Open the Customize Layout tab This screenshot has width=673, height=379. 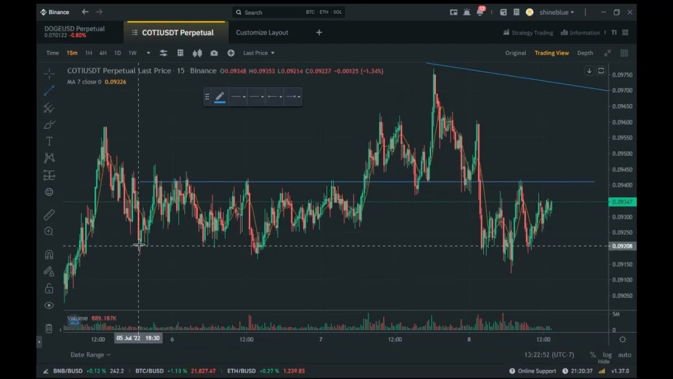[262, 32]
